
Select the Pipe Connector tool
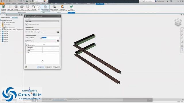[28, 8]
